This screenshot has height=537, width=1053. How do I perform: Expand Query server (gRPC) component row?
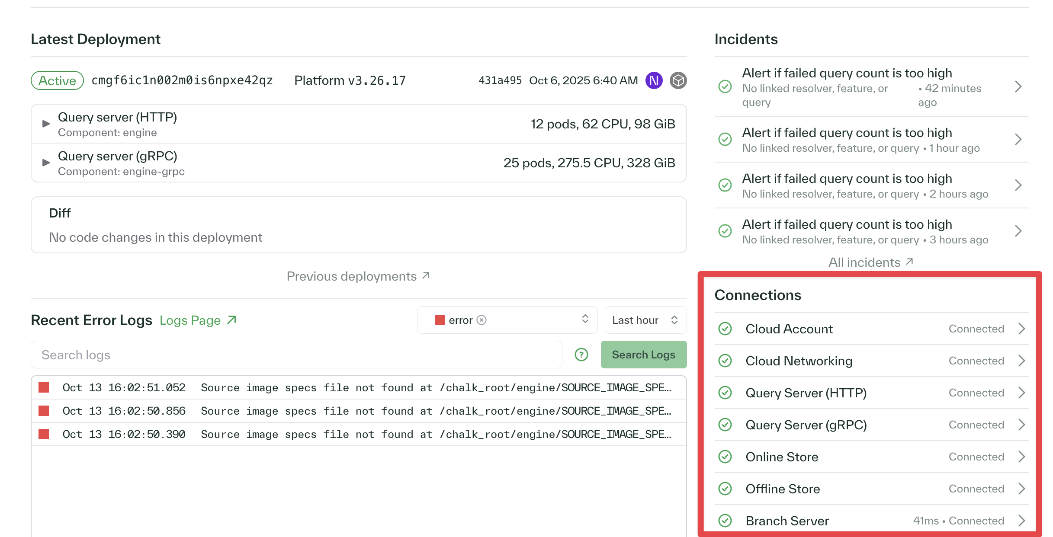[x=46, y=163]
